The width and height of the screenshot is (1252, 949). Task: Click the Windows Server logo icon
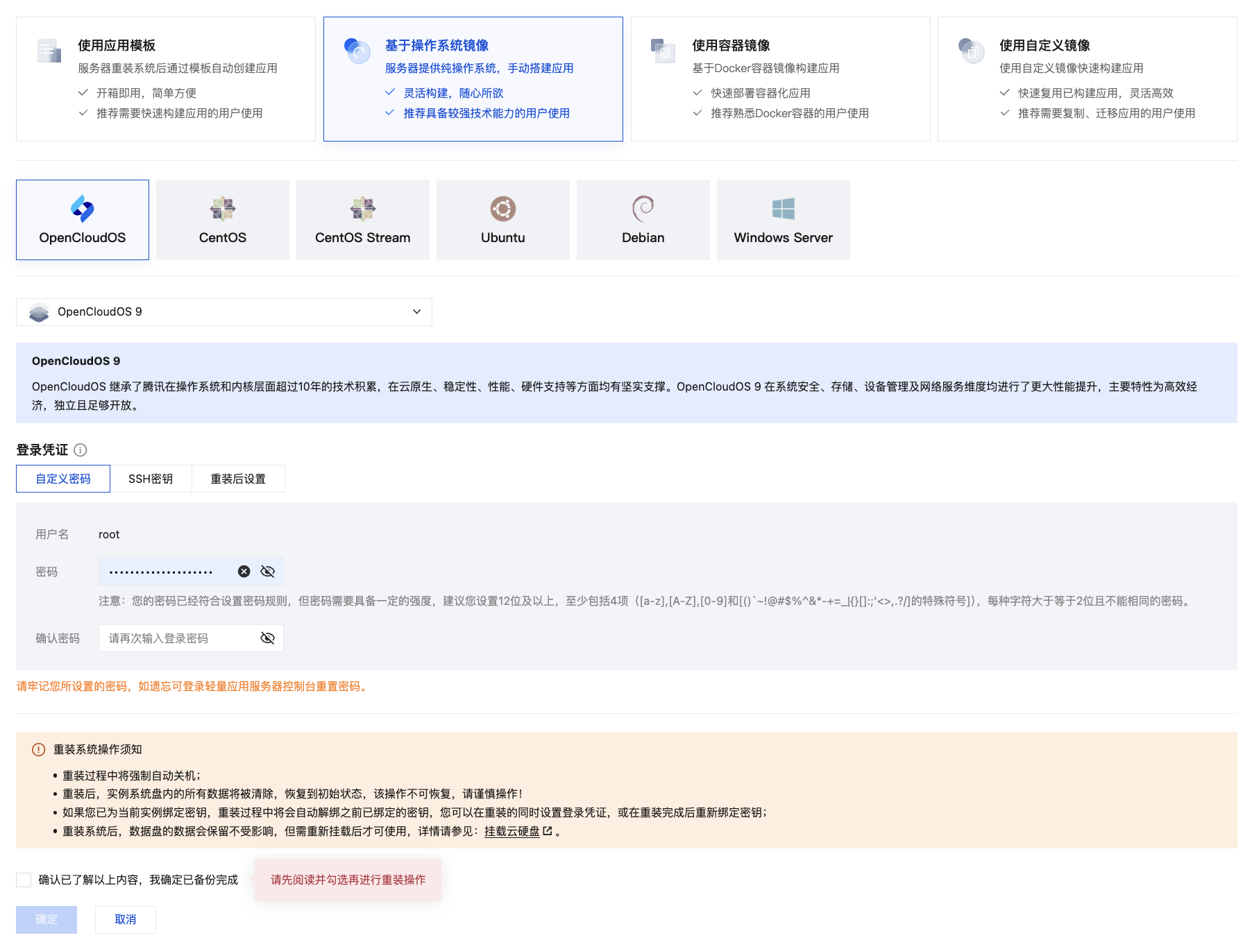[x=784, y=209]
